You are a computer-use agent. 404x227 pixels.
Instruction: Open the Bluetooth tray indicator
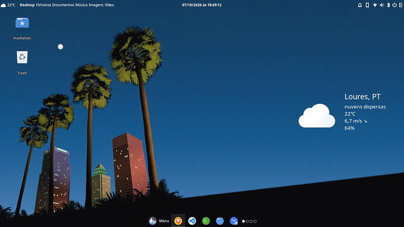point(389,5)
